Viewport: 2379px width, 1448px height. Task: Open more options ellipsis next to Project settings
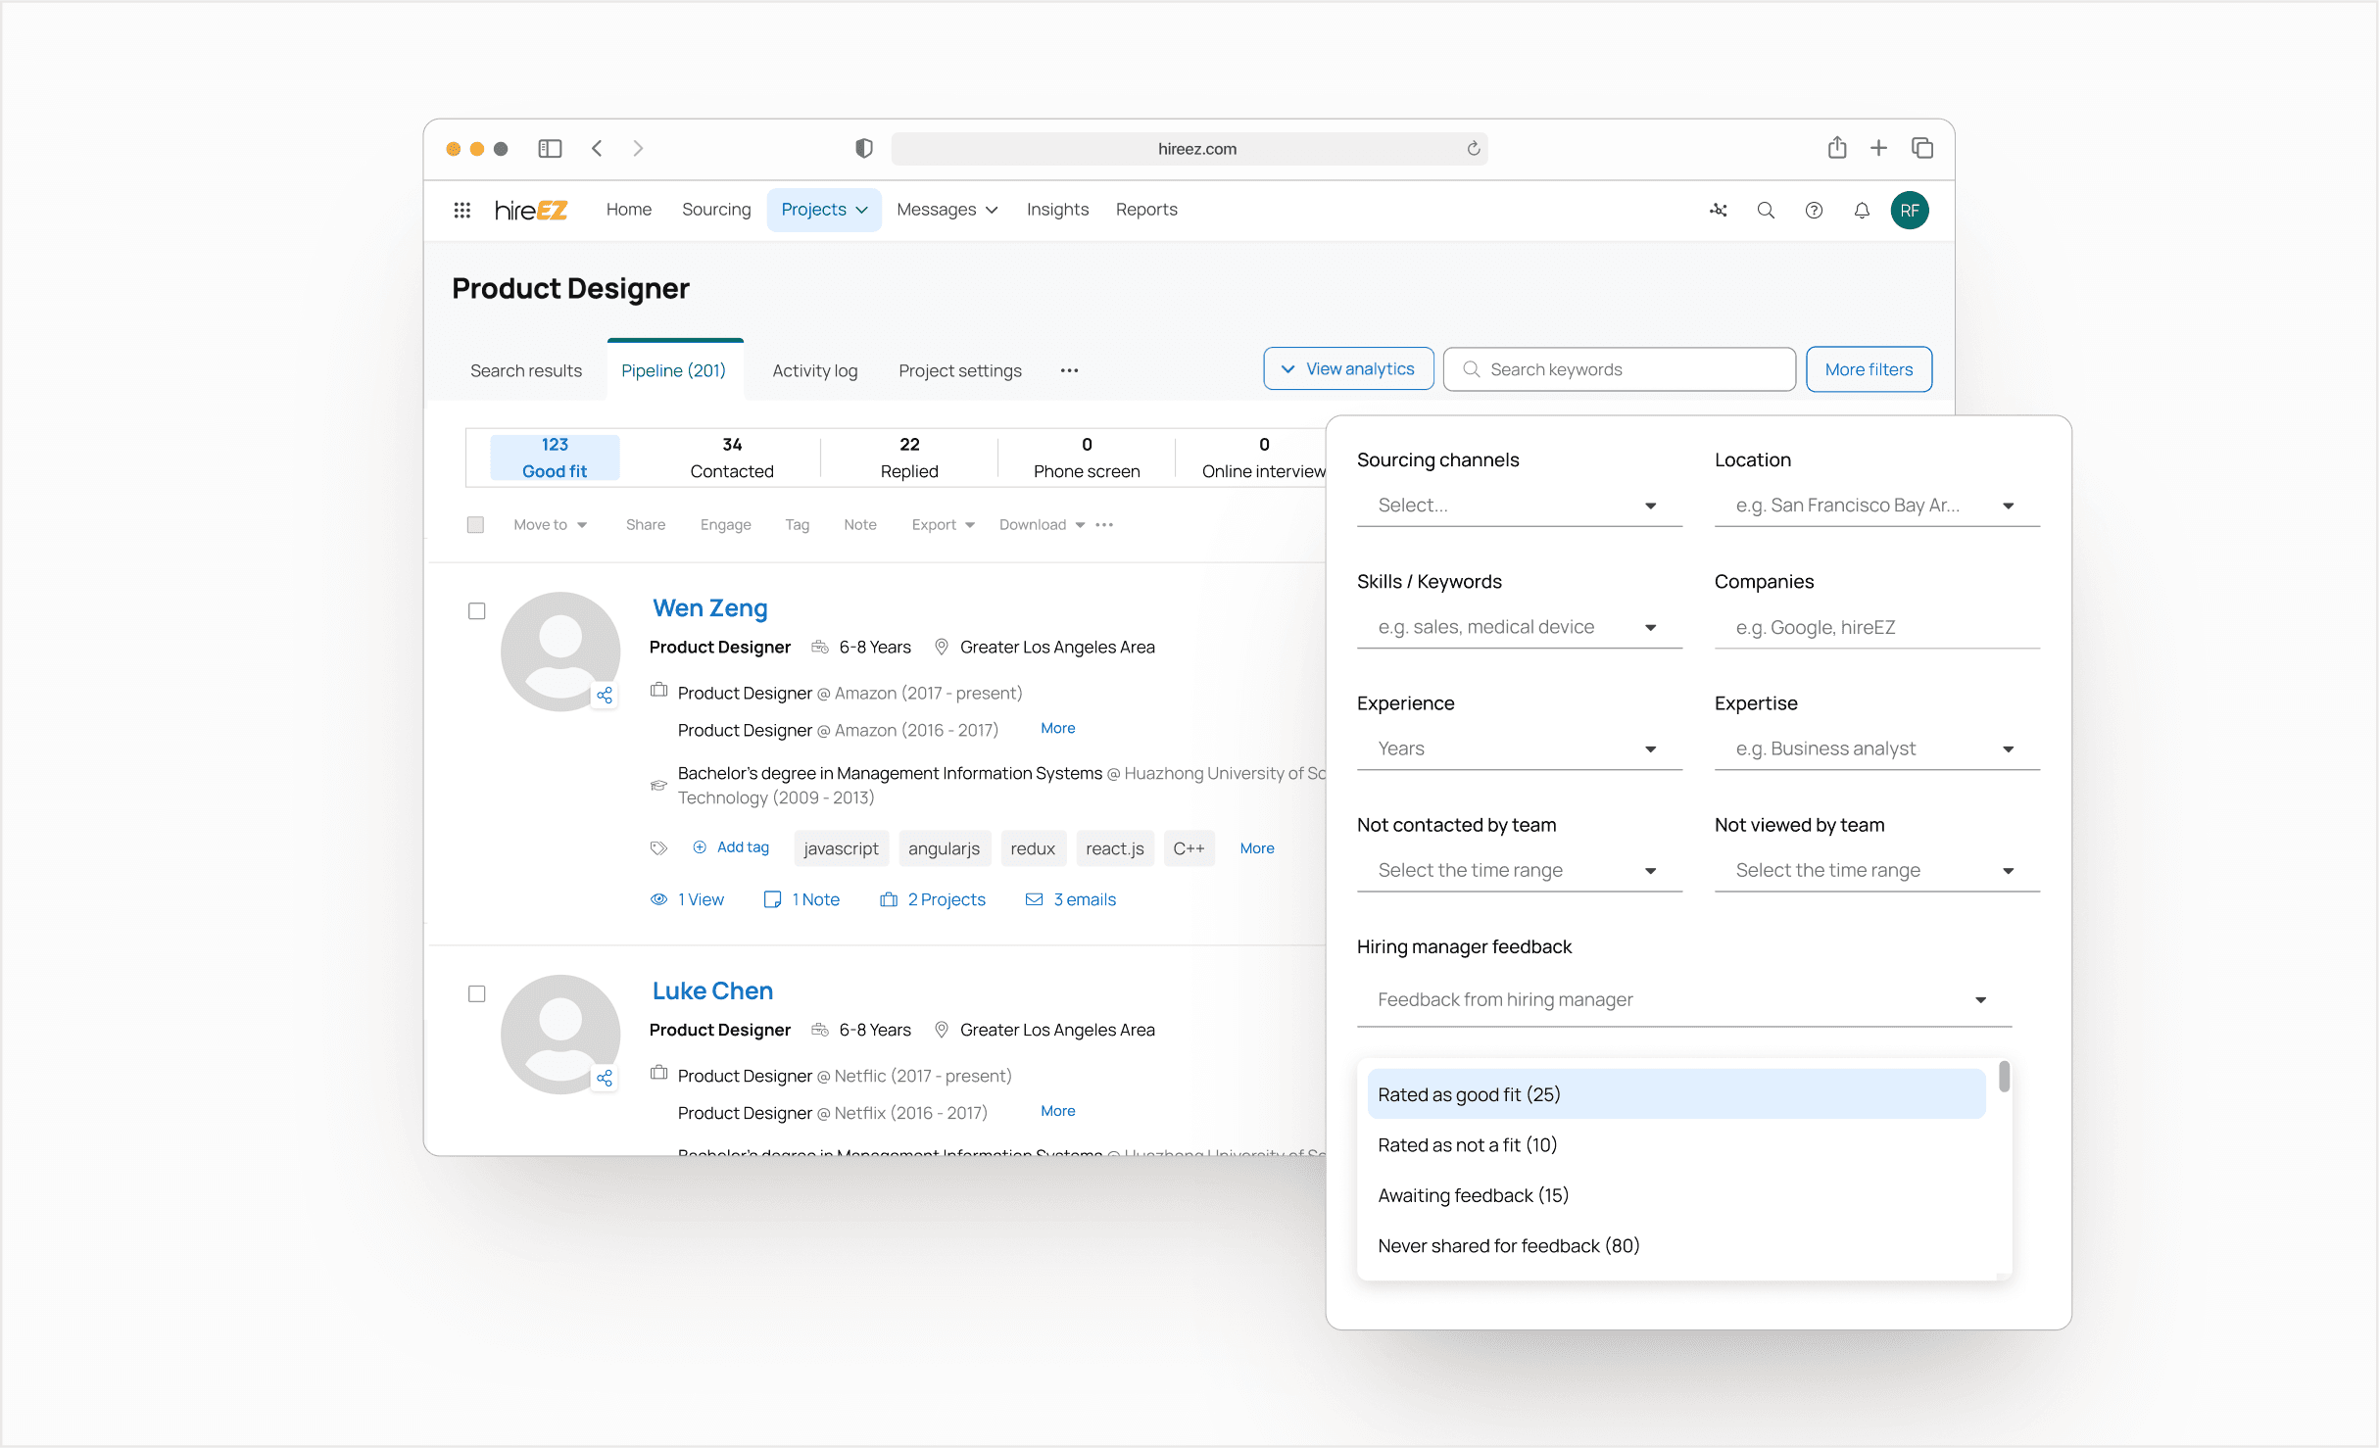tap(1069, 370)
